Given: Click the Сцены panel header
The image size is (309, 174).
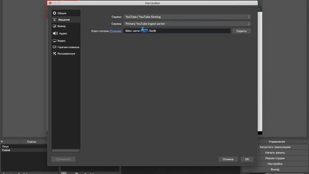Looking at the screenshot, I should (31, 142).
